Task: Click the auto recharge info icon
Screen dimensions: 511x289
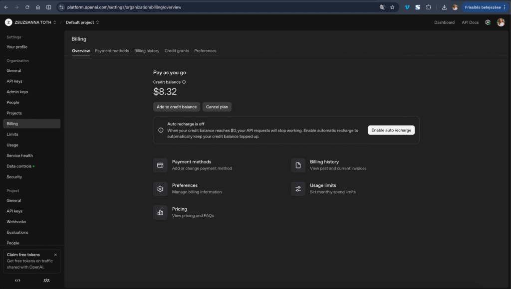Action: tap(160, 130)
